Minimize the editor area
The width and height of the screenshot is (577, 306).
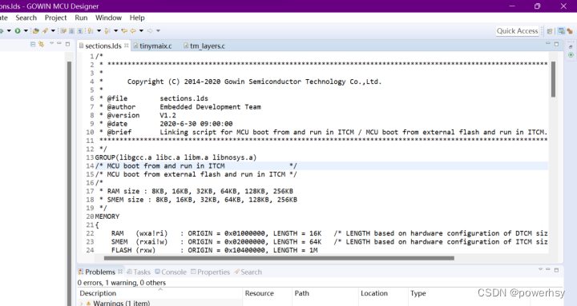(x=547, y=44)
